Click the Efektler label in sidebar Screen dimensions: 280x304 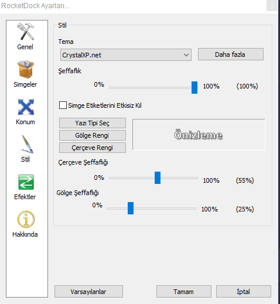tap(25, 197)
